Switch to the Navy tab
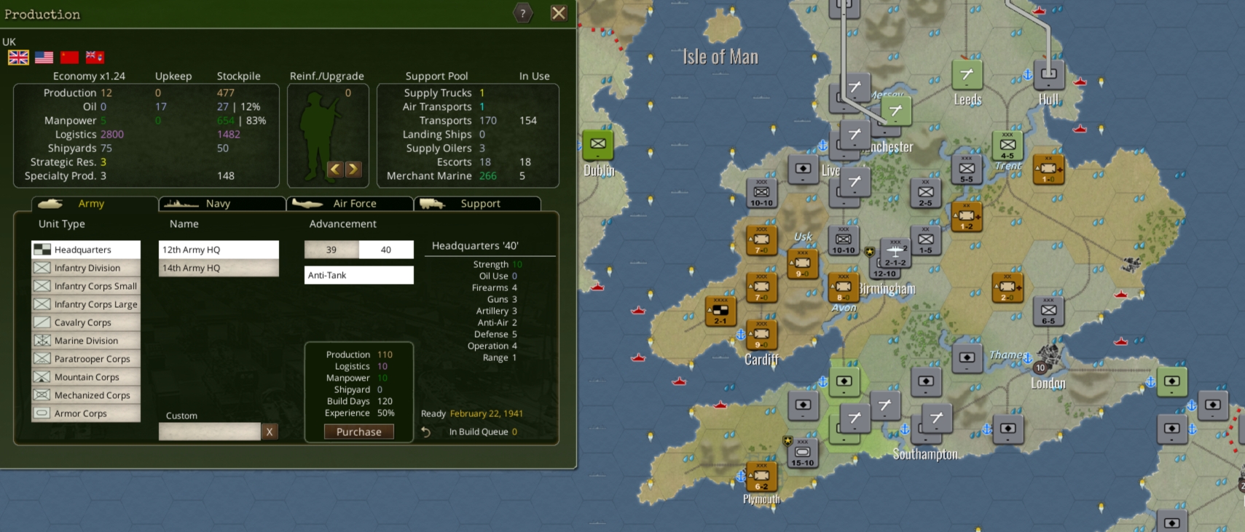This screenshot has height=532, width=1245. (222, 204)
